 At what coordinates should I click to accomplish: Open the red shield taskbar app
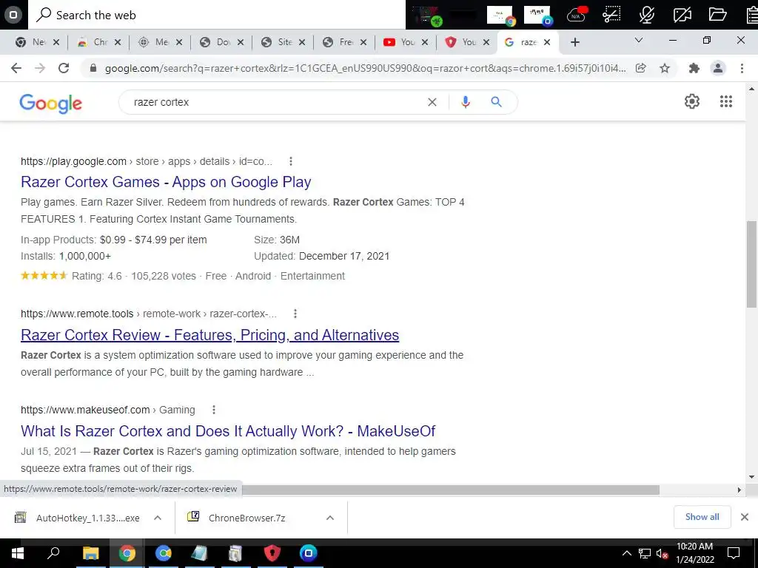coord(272,553)
